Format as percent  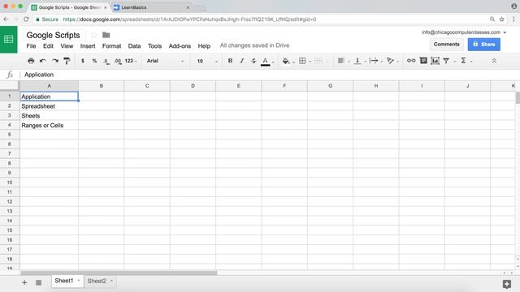click(94, 61)
